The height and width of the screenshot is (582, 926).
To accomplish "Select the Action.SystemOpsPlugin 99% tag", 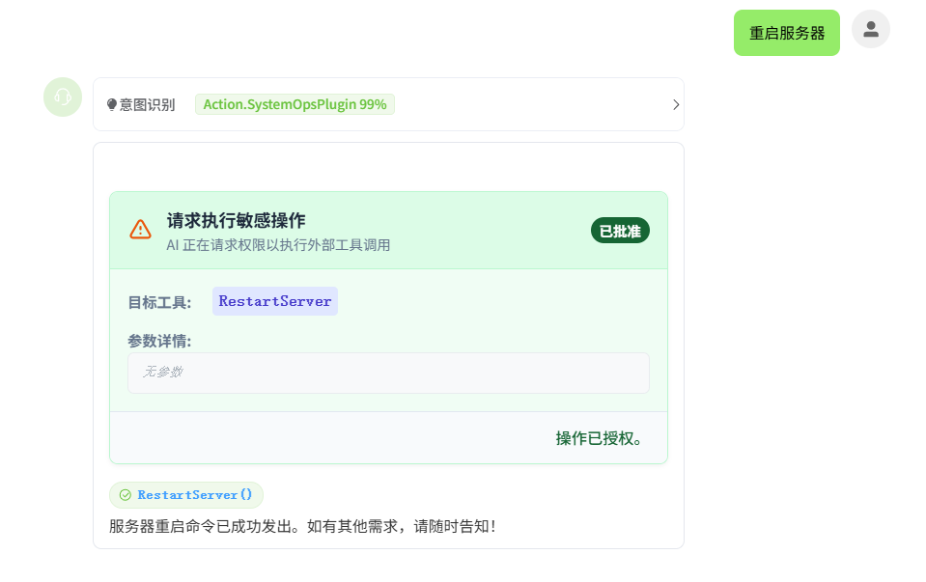I will coord(295,104).
